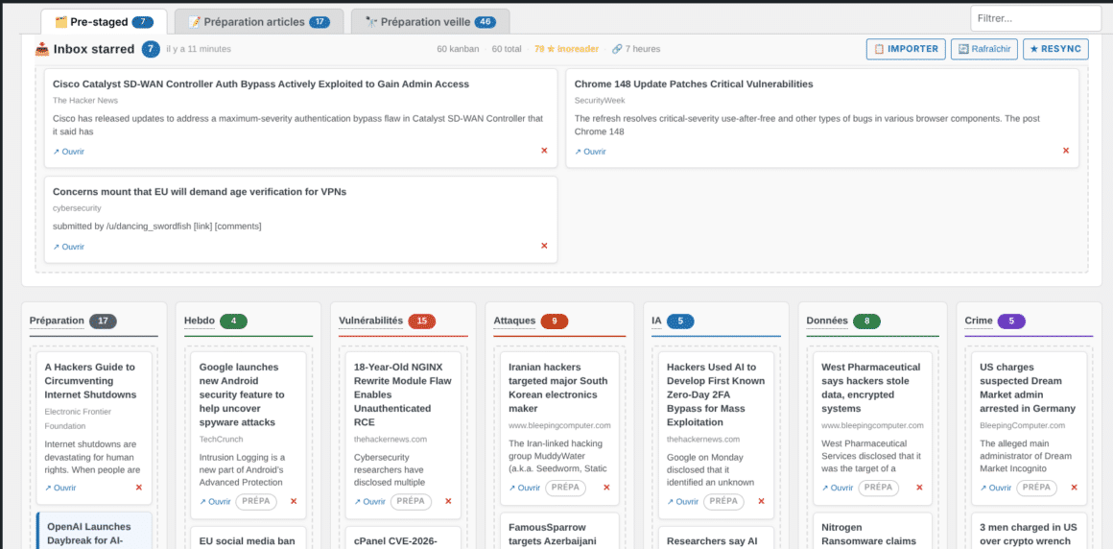The width and height of the screenshot is (1113, 549).
Task: Click the Attaques column header
Action: coord(514,321)
